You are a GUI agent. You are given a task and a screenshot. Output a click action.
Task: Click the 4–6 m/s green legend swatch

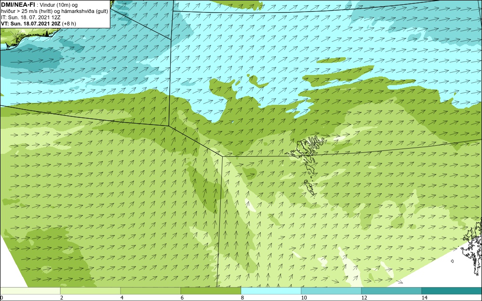point(150,291)
